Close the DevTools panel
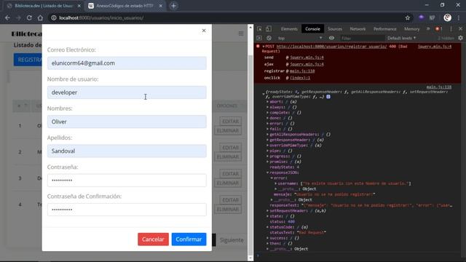This screenshot has width=466, height=262. coord(460,29)
